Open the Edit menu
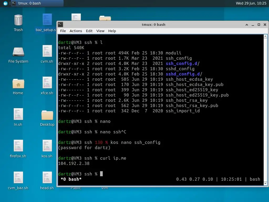The height and width of the screenshot is (202, 269). [89, 31]
